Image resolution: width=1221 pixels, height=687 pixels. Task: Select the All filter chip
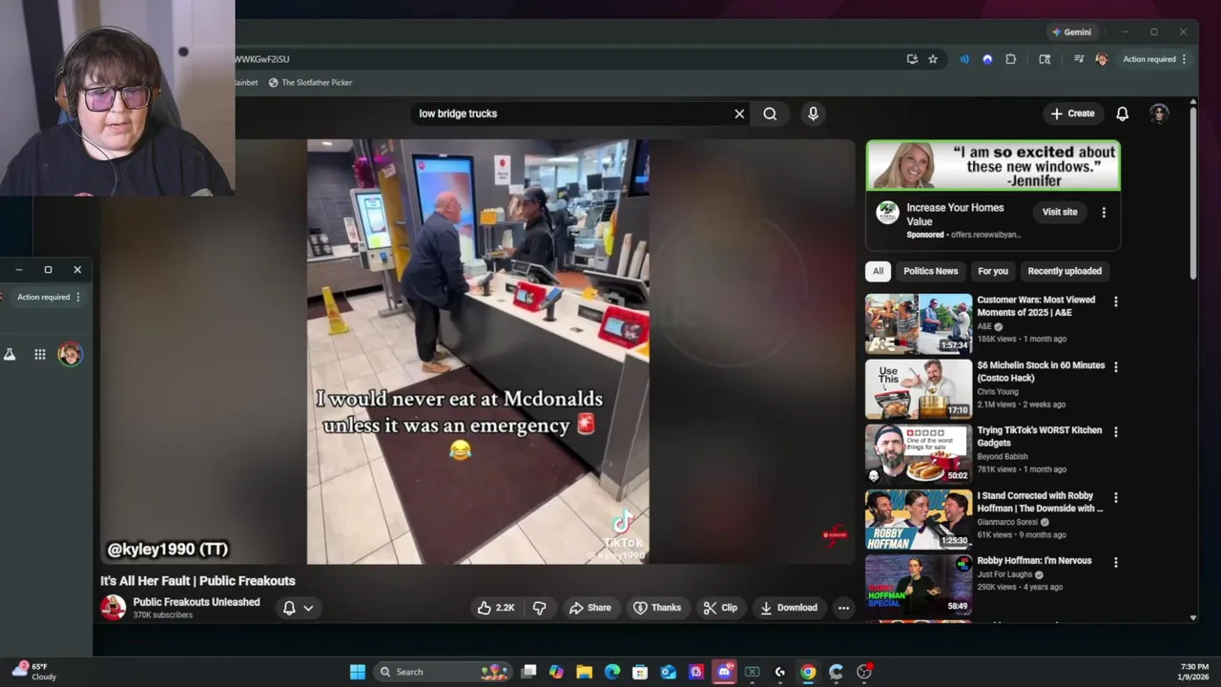pos(879,271)
